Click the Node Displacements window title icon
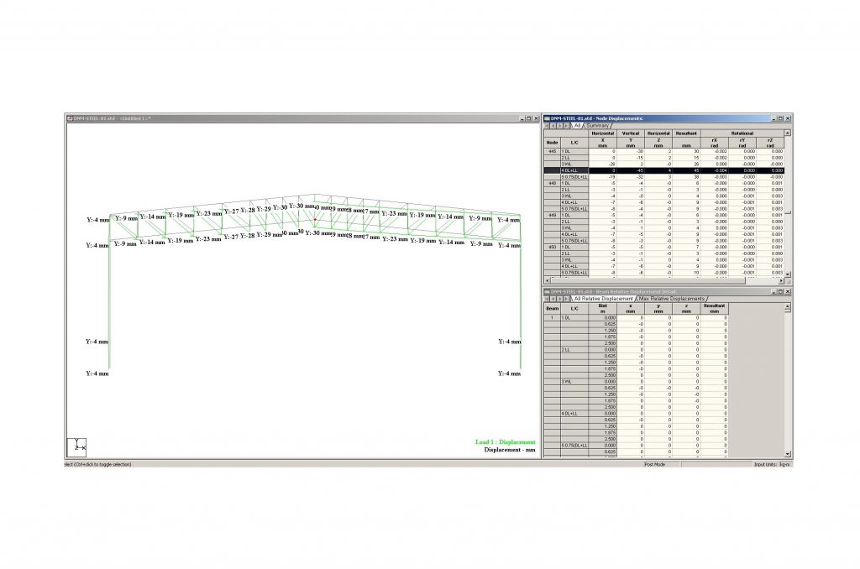Image resolution: width=860 pixels, height=569 pixels. click(x=547, y=118)
